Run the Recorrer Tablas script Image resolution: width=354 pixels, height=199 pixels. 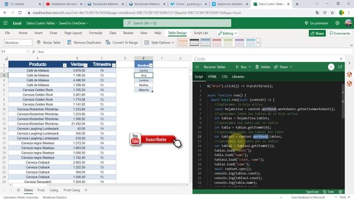coord(241,67)
